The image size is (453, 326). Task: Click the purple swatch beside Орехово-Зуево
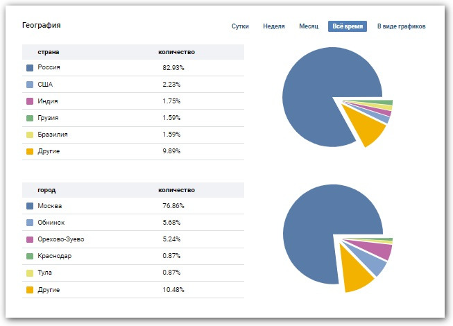29,240
